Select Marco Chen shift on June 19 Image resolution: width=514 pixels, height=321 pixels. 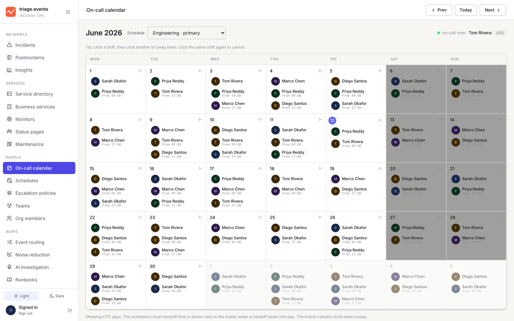click(x=356, y=179)
